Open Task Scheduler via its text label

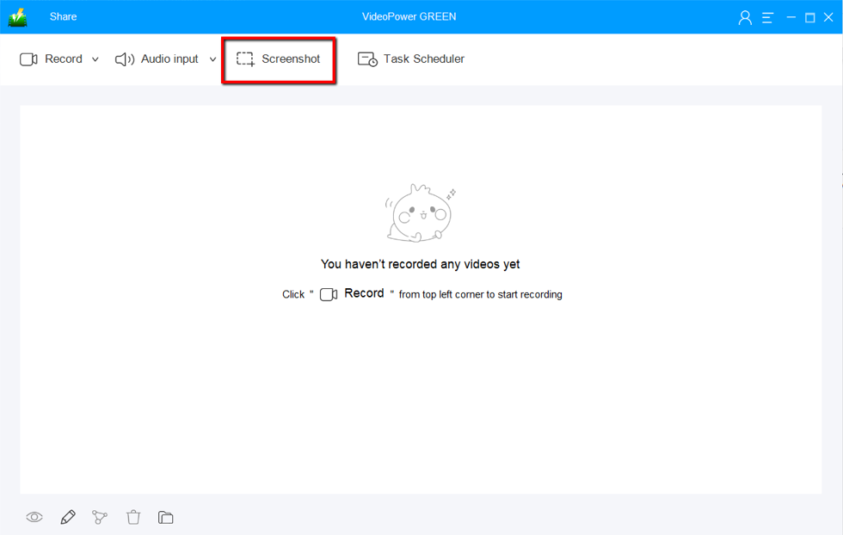click(423, 59)
